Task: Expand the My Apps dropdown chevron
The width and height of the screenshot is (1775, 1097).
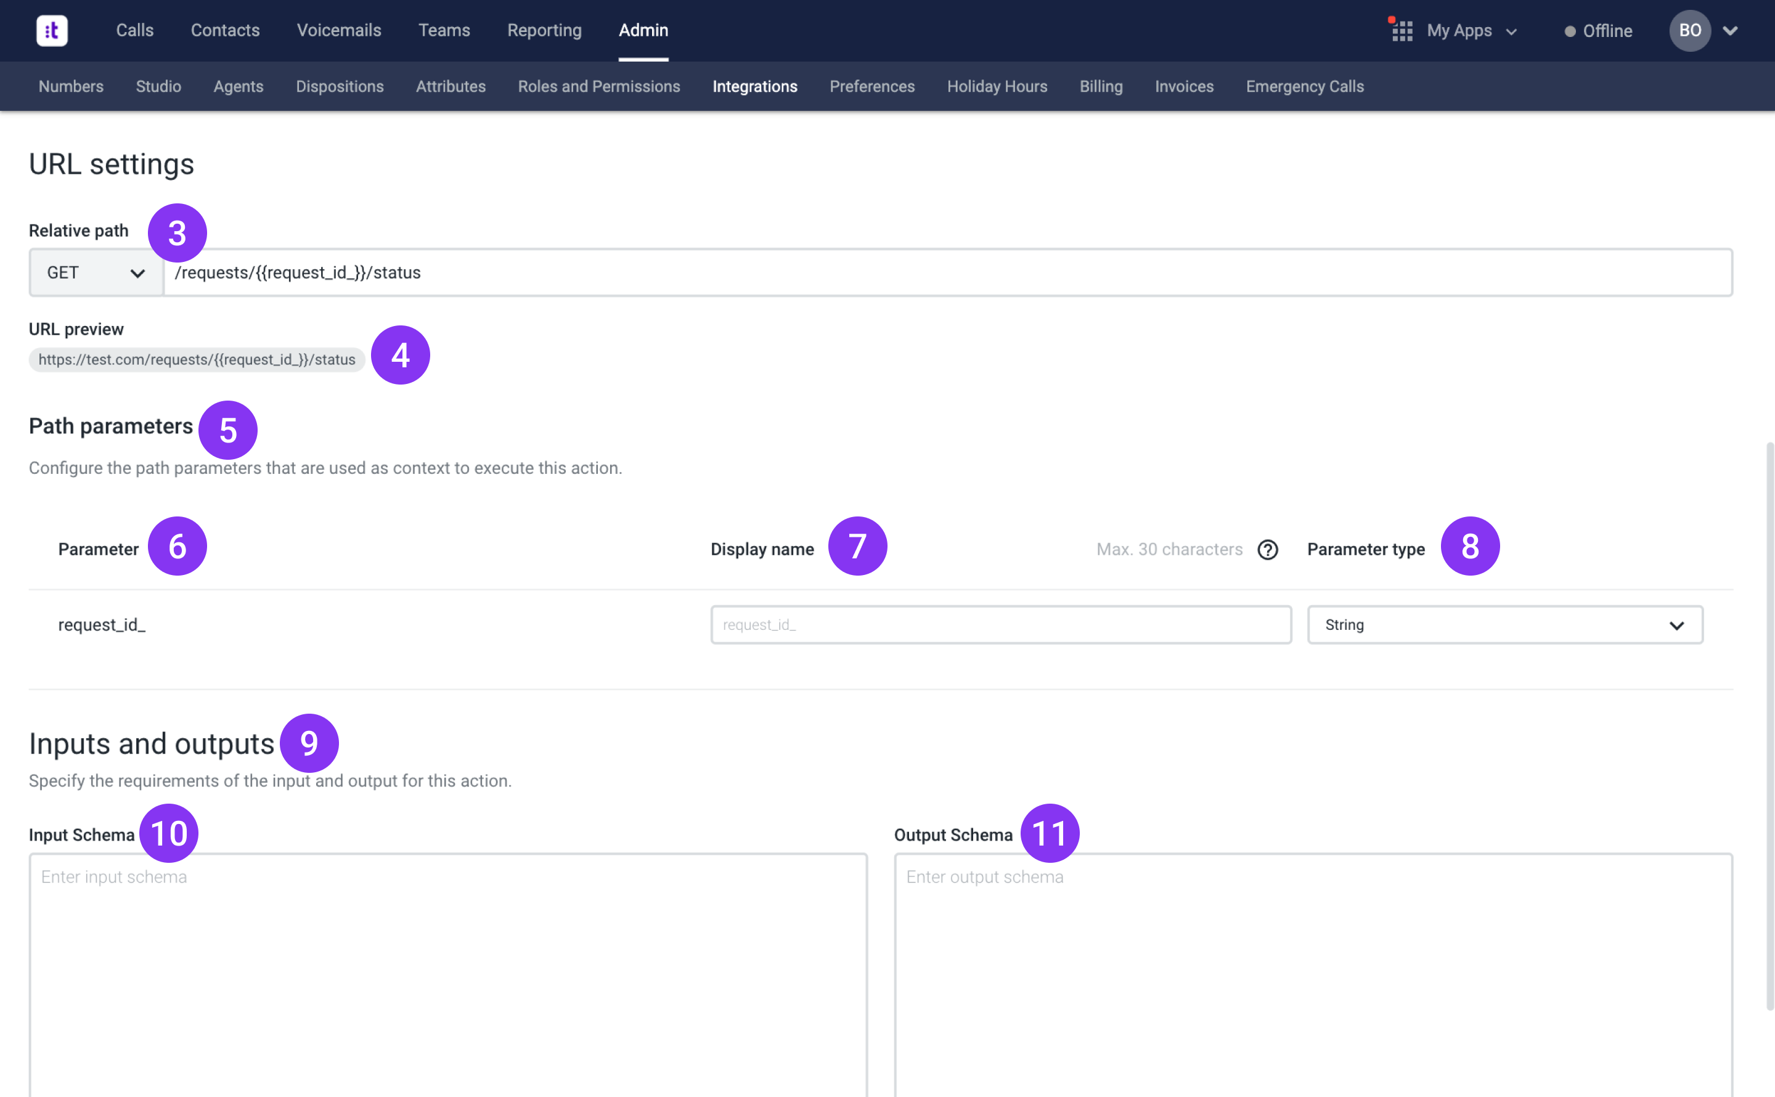Action: [x=1511, y=31]
